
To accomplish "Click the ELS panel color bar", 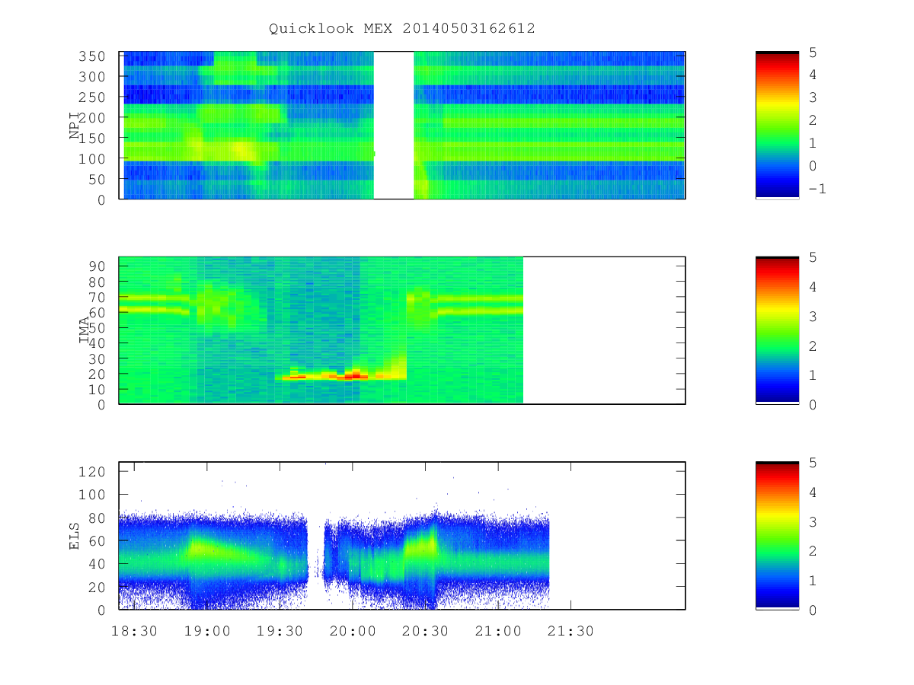I will click(x=777, y=535).
